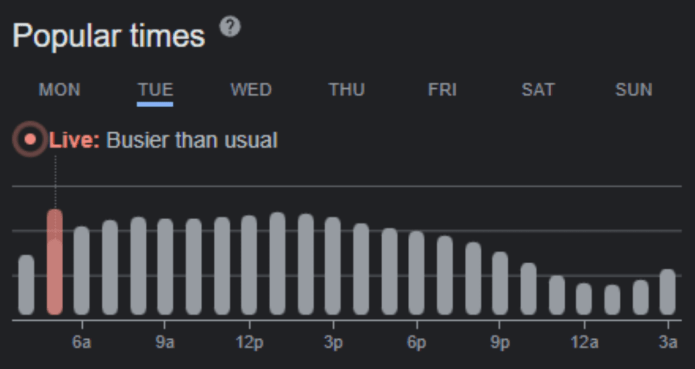Select the bar above 3p
Image resolution: width=695 pixels, height=369 pixels.
pyautogui.click(x=333, y=267)
